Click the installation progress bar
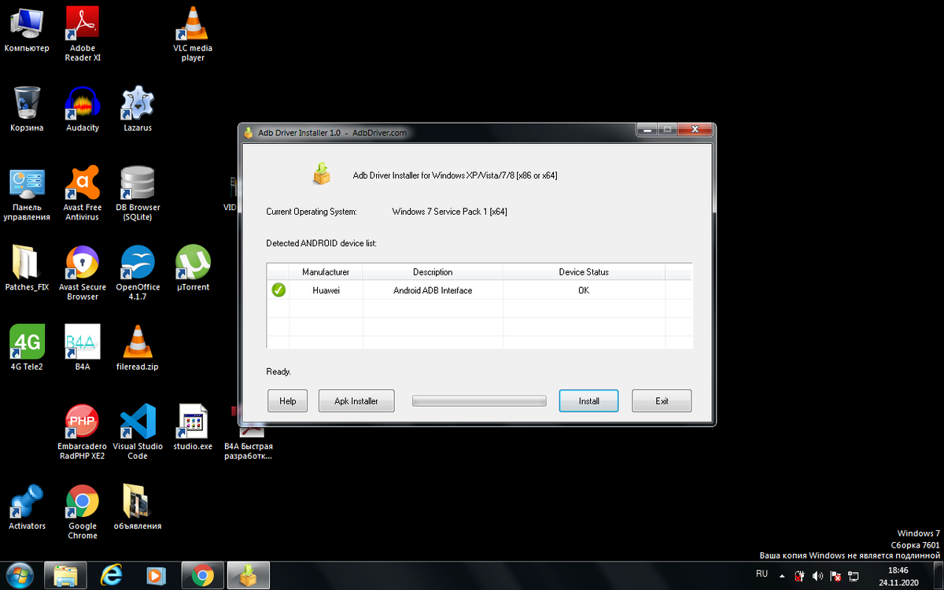The width and height of the screenshot is (944, 590). (x=479, y=401)
